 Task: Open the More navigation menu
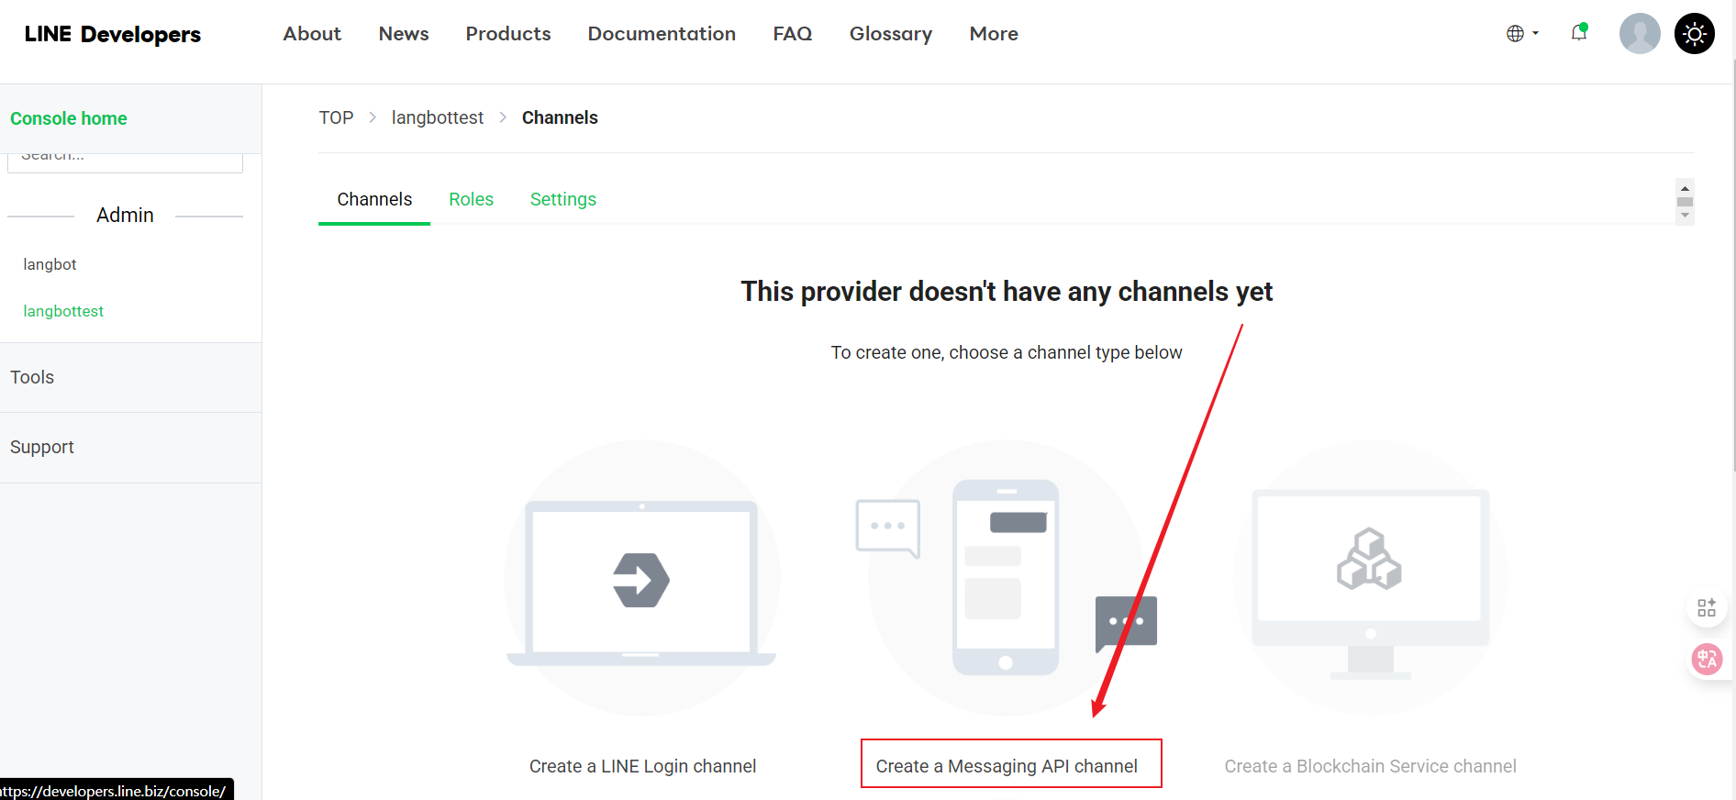click(993, 34)
